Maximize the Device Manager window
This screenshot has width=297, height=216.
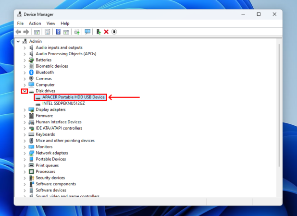259,14
